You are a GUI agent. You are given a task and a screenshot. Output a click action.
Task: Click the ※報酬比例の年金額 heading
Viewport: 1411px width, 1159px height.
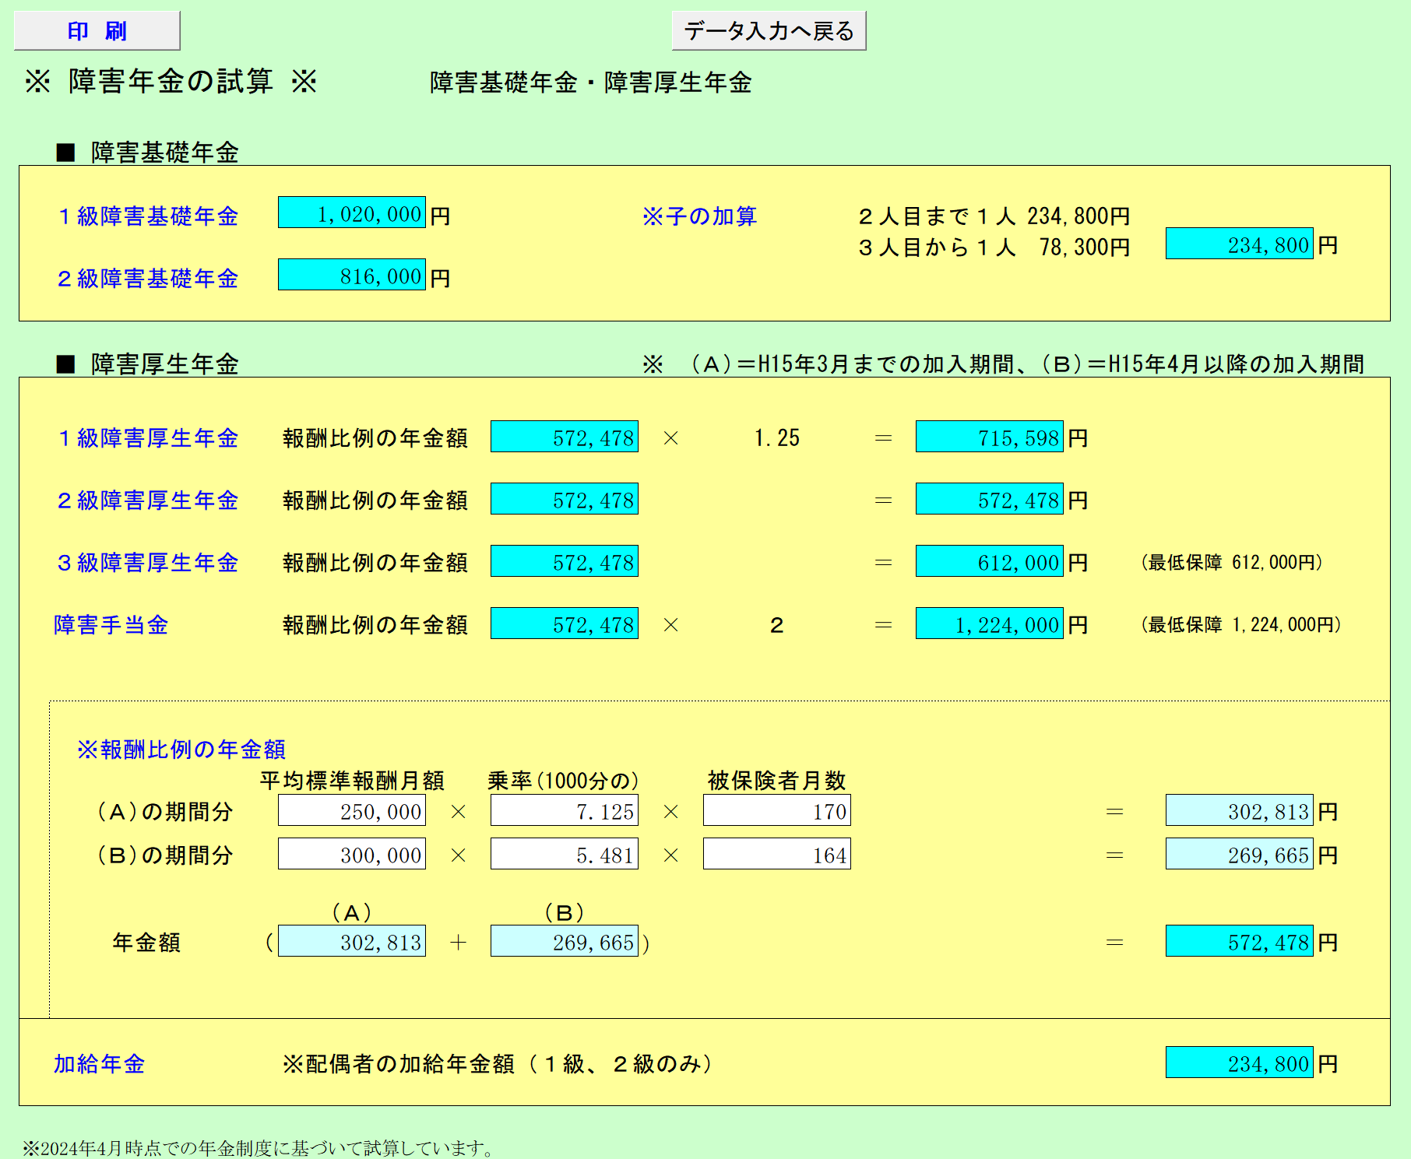click(181, 749)
